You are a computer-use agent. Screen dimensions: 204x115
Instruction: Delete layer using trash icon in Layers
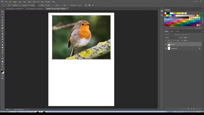(200, 109)
